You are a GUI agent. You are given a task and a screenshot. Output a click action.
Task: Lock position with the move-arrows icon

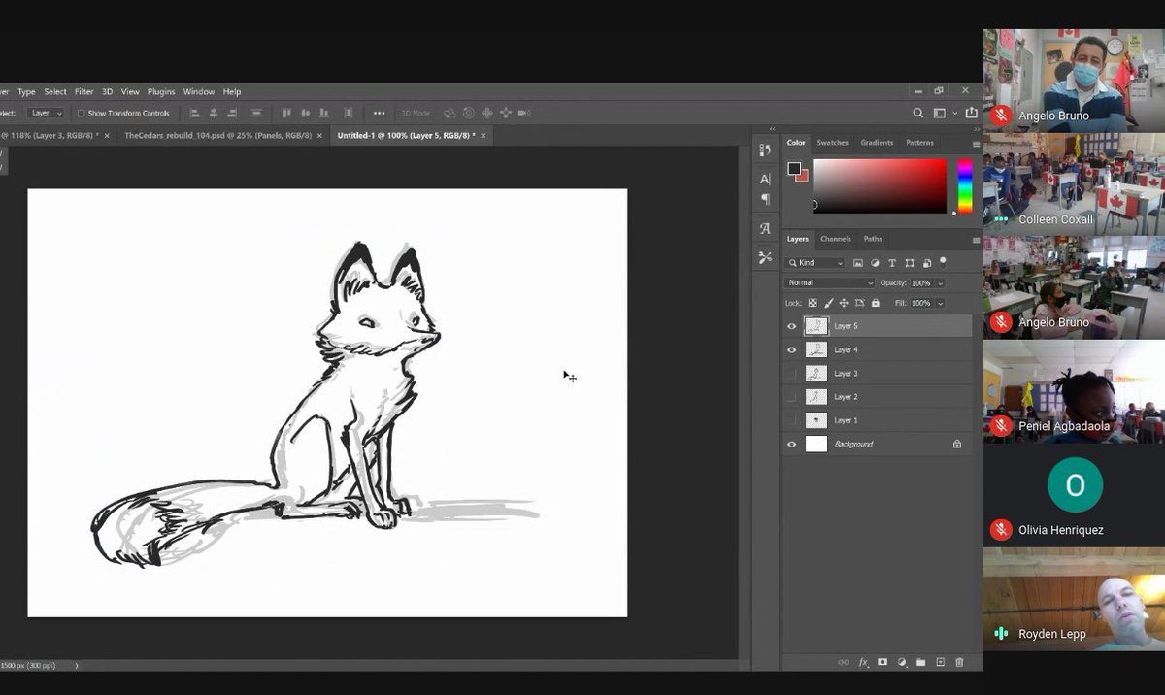coord(844,303)
